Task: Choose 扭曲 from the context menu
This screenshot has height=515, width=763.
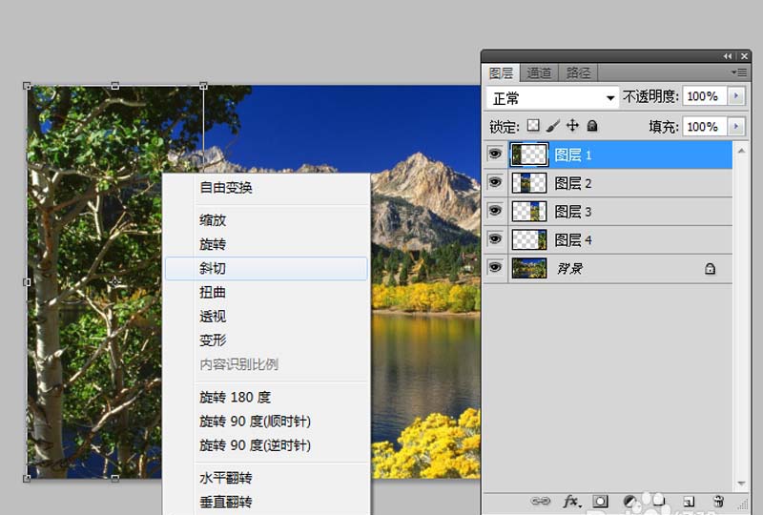Action: tap(266, 292)
